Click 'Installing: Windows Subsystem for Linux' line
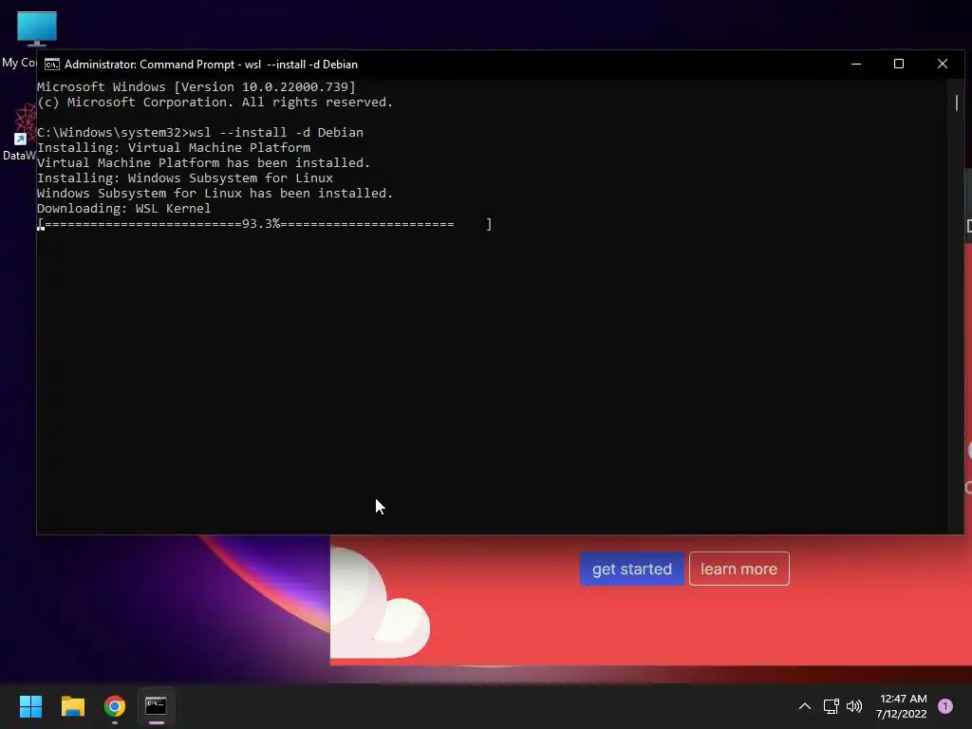 [x=185, y=178]
